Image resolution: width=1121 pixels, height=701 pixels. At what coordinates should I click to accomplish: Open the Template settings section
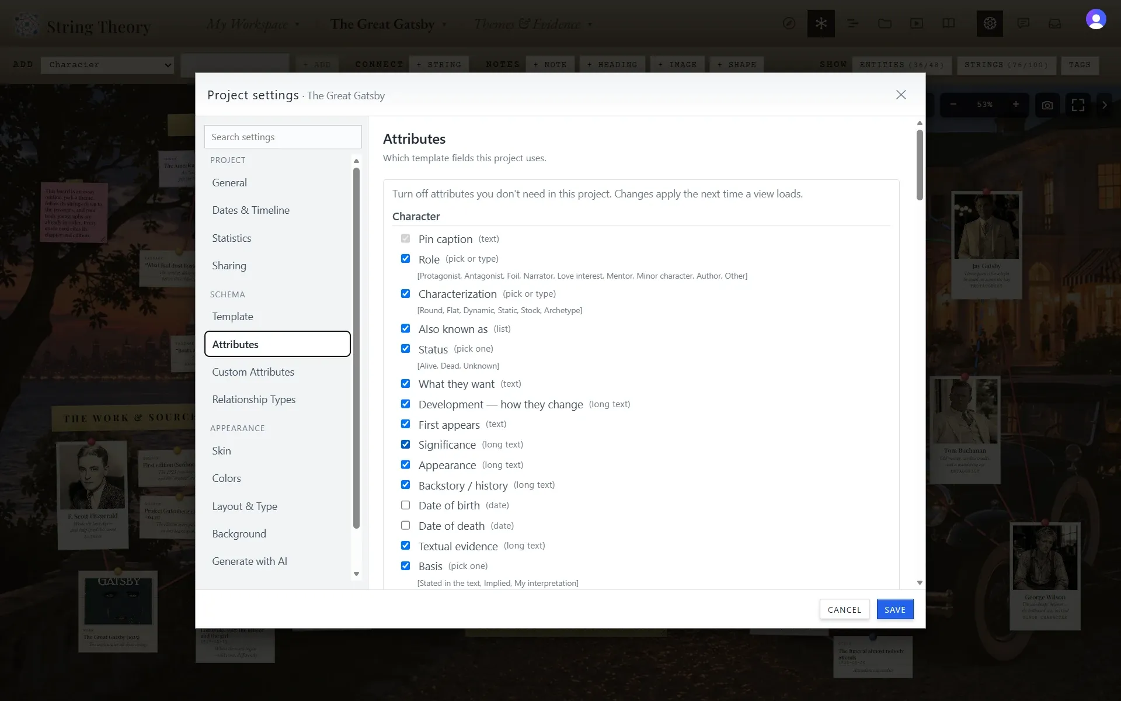pyautogui.click(x=277, y=317)
